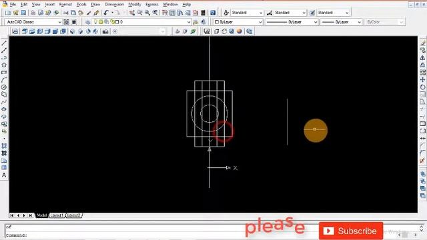Click the last-tab navigation arrow
The image size is (427, 240).
click(30, 215)
